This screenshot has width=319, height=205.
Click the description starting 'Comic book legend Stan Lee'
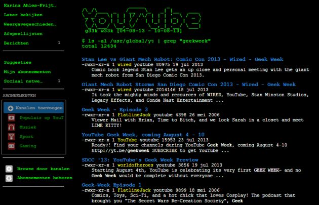tap(200, 72)
